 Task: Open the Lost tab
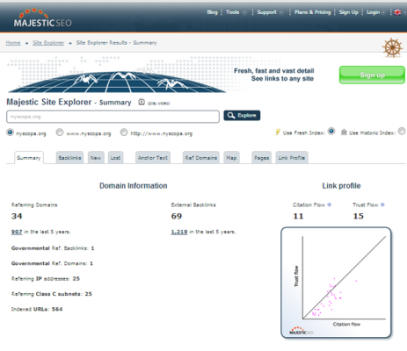(x=115, y=158)
